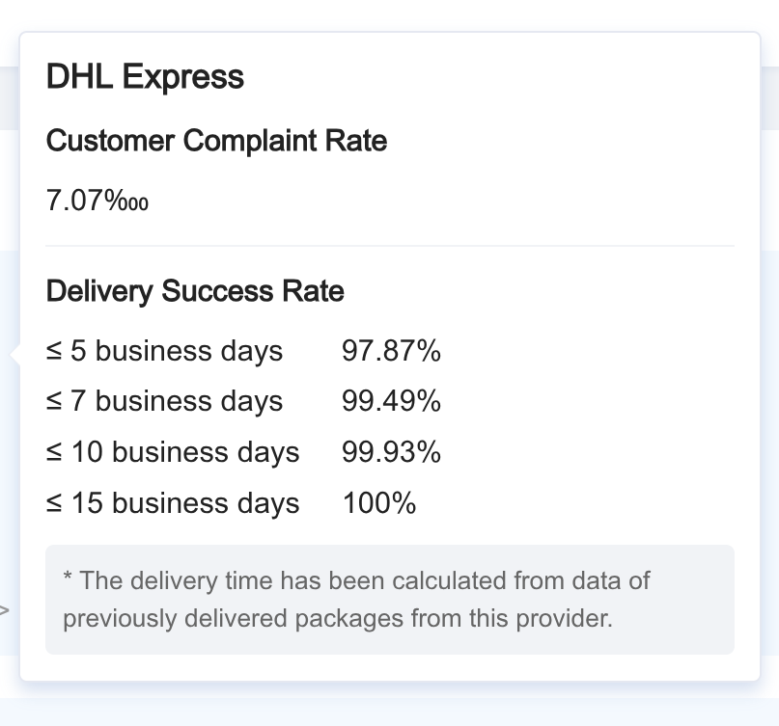Select the ≤ 15 business days label
This screenshot has width=779, height=726.
pos(173,503)
